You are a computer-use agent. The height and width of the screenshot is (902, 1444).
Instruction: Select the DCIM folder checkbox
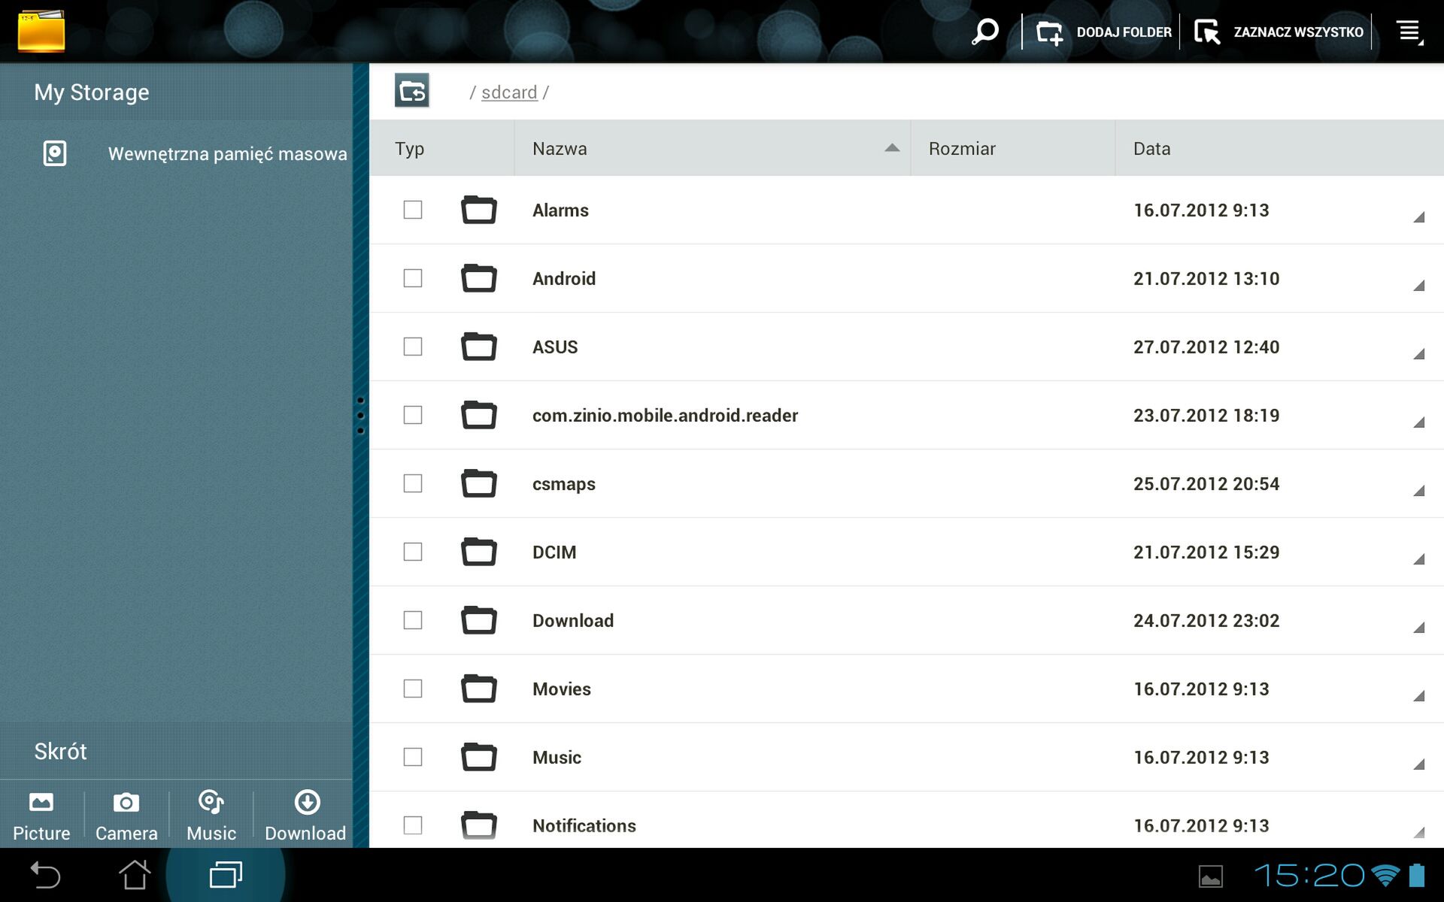click(413, 552)
